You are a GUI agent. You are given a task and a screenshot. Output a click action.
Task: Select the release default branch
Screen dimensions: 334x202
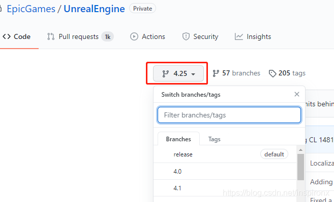[225, 154]
